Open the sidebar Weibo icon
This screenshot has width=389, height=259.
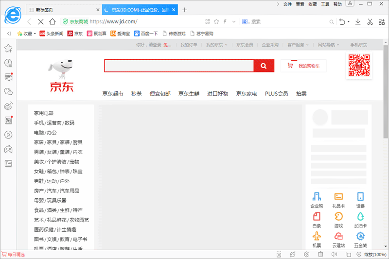8,106
